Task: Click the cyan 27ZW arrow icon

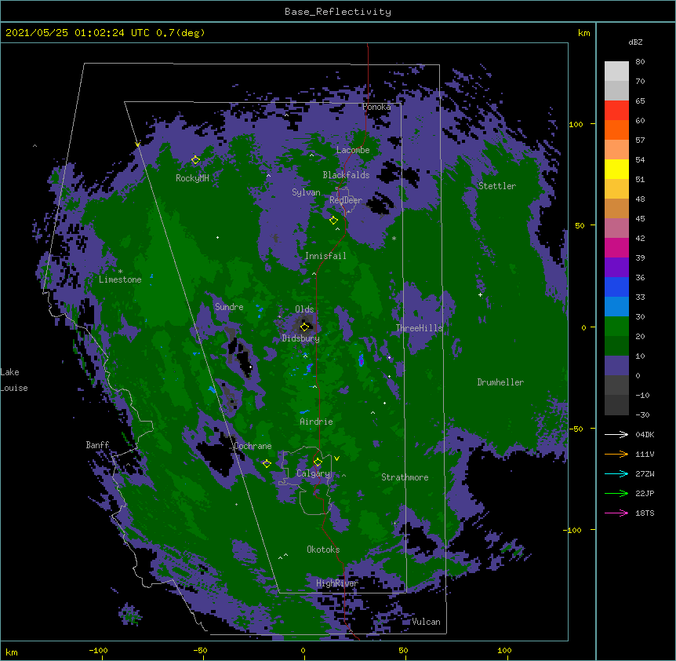Action: [616, 473]
